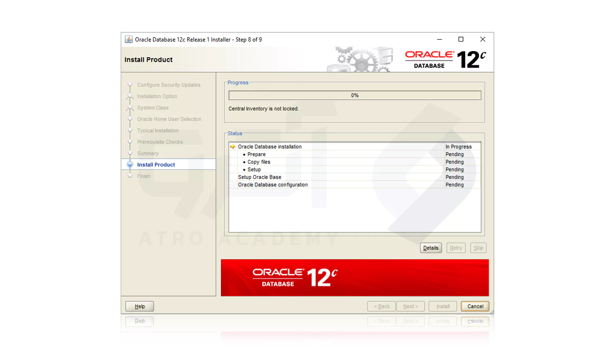615x346 pixels.
Task: Open the Oracle Home User Selection step
Action: coord(169,119)
